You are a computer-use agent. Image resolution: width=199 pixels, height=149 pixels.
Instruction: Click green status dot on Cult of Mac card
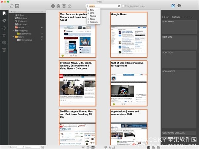pyautogui.click(x=114, y=104)
